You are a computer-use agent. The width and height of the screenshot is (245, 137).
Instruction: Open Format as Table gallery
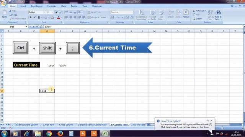(x=152, y=15)
